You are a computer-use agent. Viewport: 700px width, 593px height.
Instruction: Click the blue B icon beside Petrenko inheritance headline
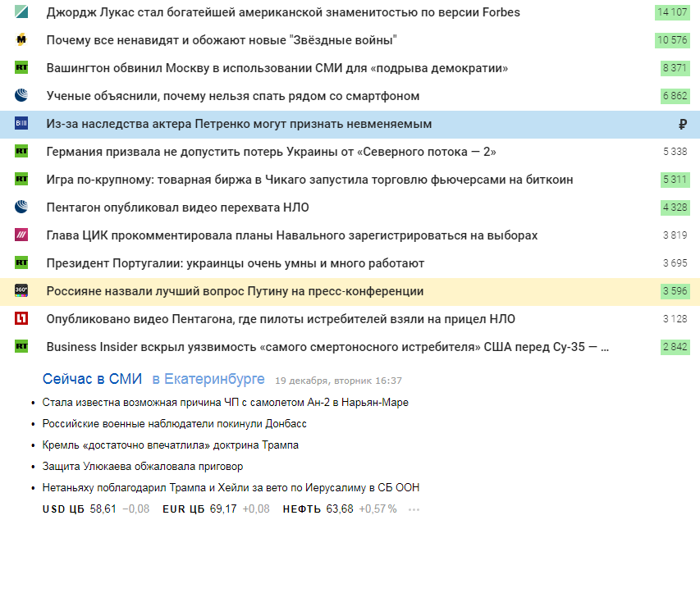[21, 124]
